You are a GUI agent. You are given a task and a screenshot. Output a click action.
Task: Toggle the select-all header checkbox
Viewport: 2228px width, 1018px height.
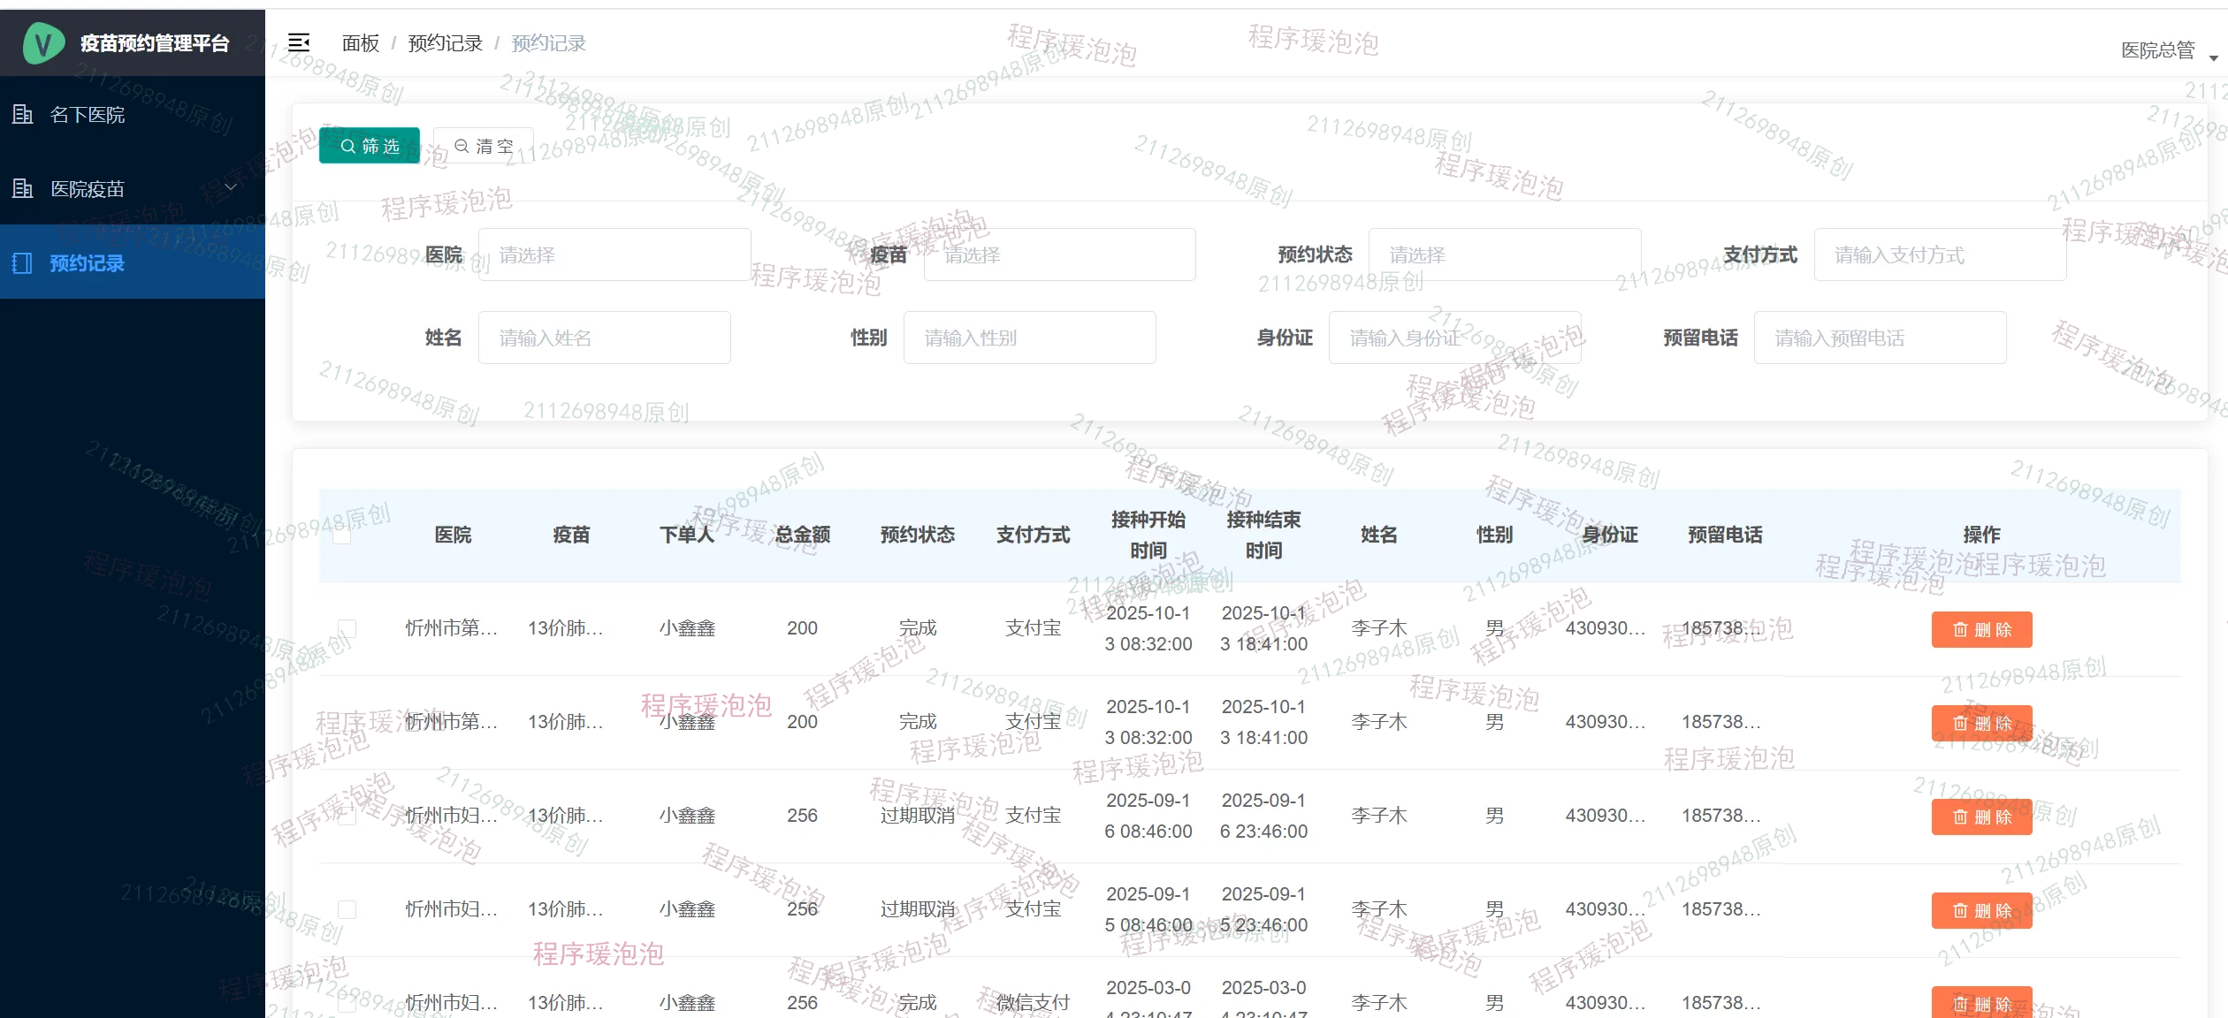click(342, 535)
